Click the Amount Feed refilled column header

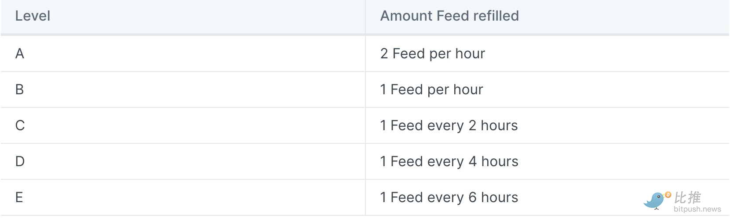point(449,16)
